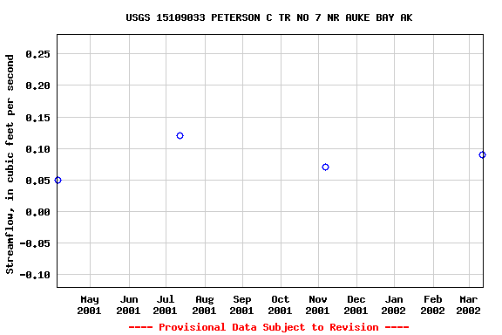Click the y-axis value 0.25
The image size is (502, 335).
37,54
